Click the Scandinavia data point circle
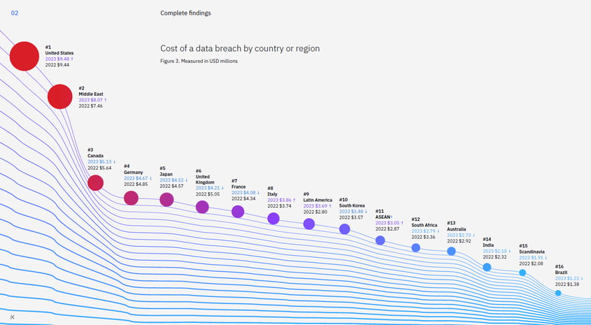This screenshot has width=591, height=325. click(x=522, y=273)
